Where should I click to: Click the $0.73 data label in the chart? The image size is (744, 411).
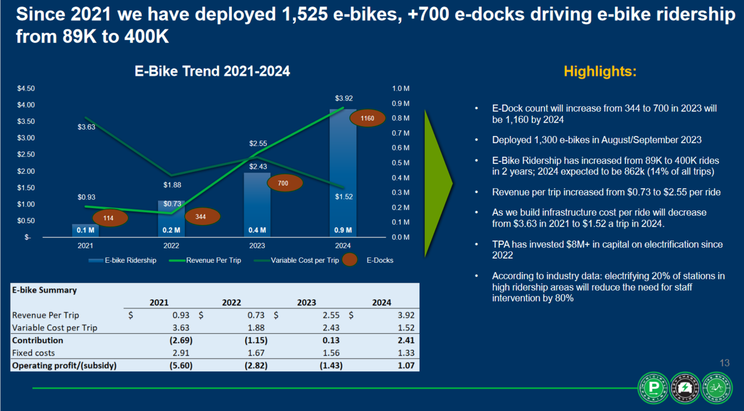tap(173, 204)
